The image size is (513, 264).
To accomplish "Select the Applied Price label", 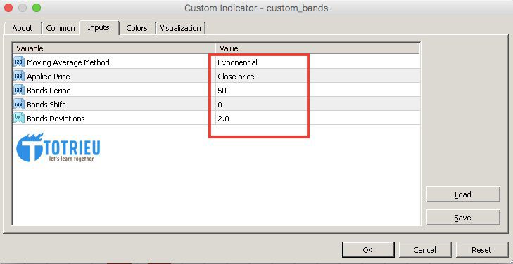I will 49,77.
